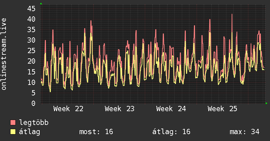270x141 pixels.
Task: Click the most: 16 statistic
Action: [96, 132]
